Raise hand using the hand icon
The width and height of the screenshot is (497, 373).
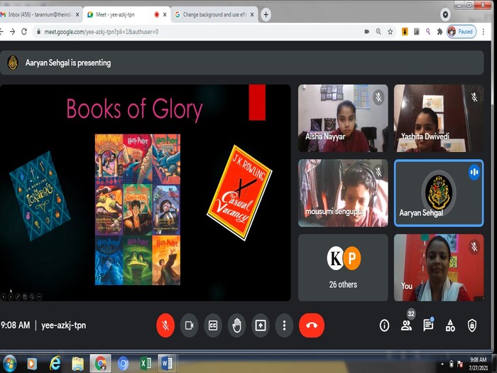(x=236, y=325)
